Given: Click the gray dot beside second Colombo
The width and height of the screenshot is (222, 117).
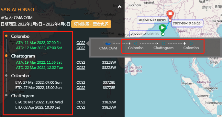Looking at the screenshot, I should 6,75.
